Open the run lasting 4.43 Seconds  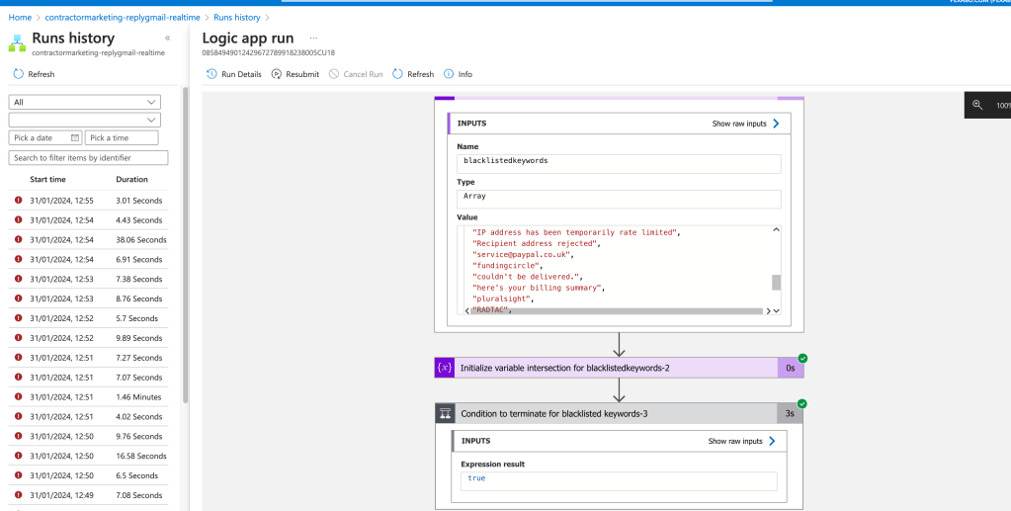point(88,220)
